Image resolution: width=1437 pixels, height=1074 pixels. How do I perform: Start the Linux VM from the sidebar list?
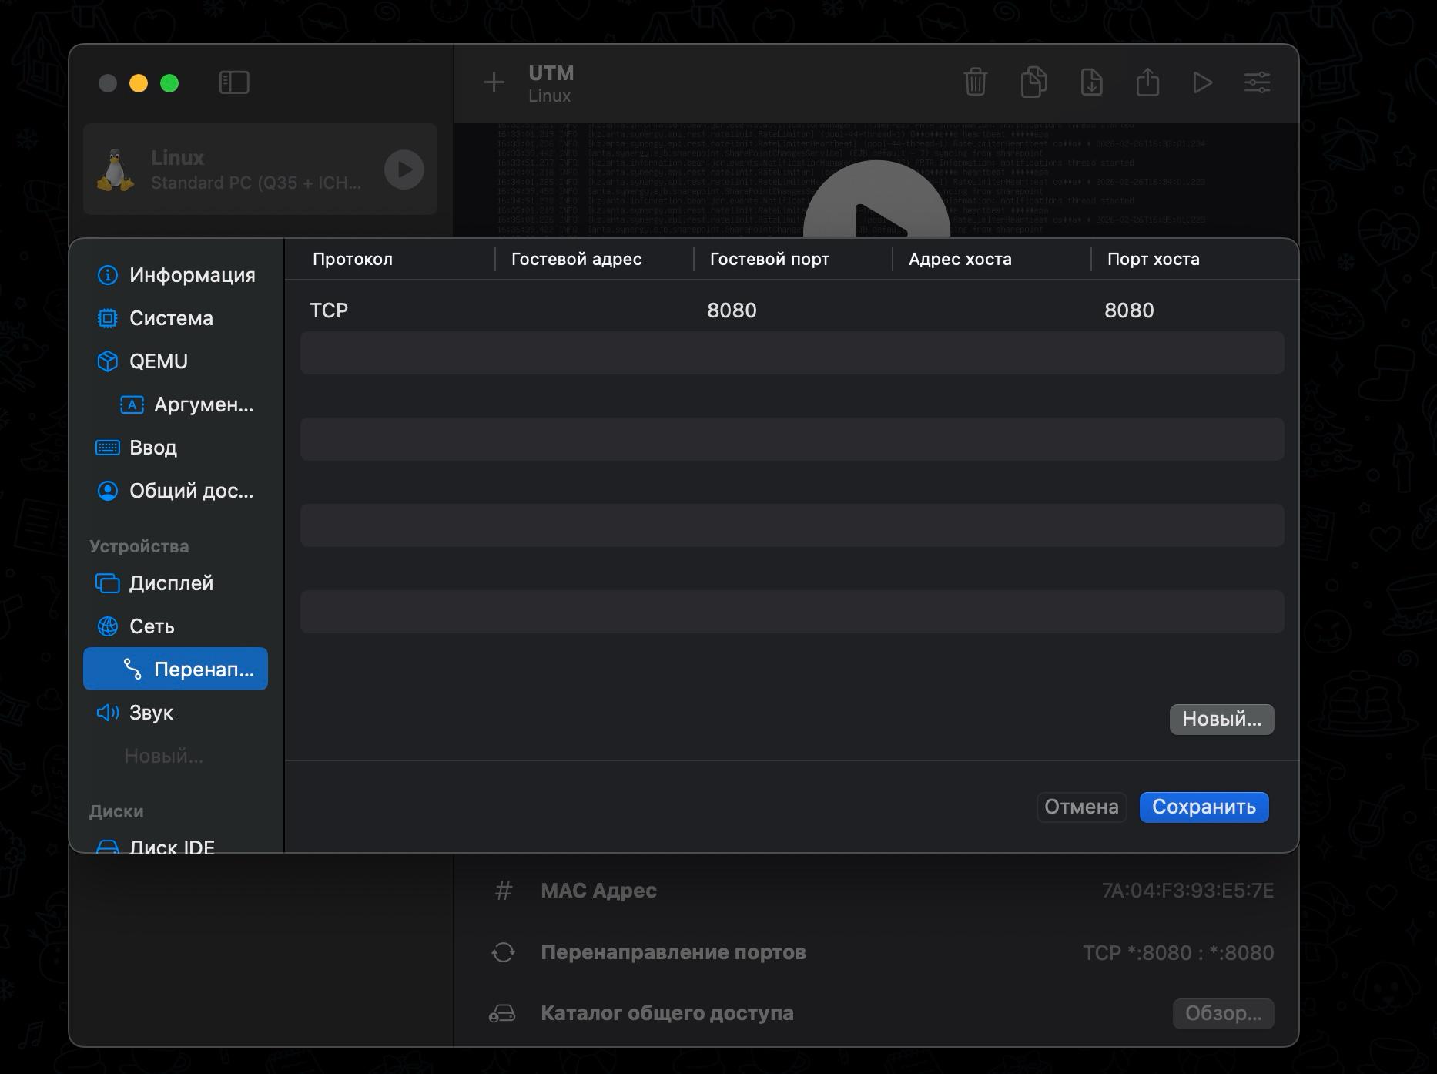[x=404, y=169]
